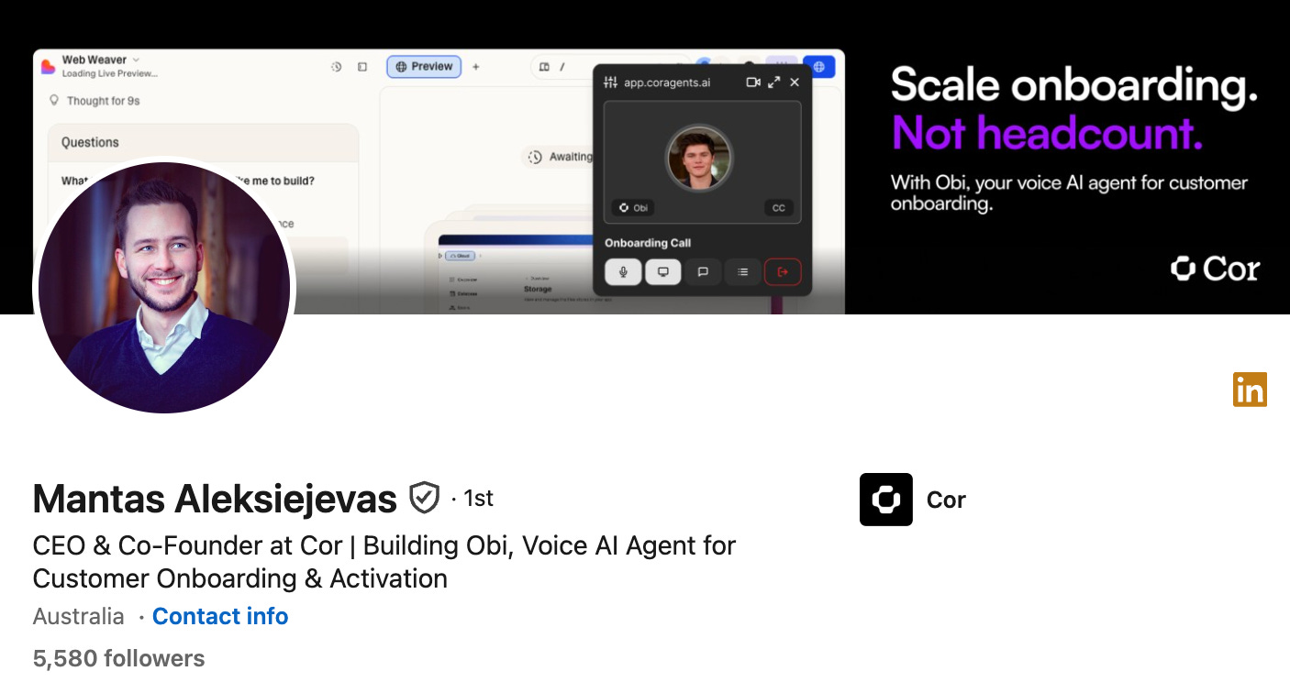Image resolution: width=1290 pixels, height=682 pixels.
Task: Click the history clock icon beside Web Weaver
Action: pos(337,67)
